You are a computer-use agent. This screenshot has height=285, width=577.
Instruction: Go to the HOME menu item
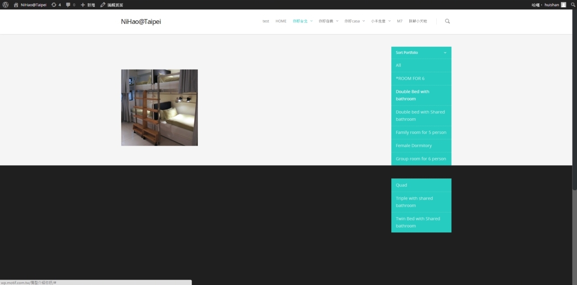click(281, 21)
